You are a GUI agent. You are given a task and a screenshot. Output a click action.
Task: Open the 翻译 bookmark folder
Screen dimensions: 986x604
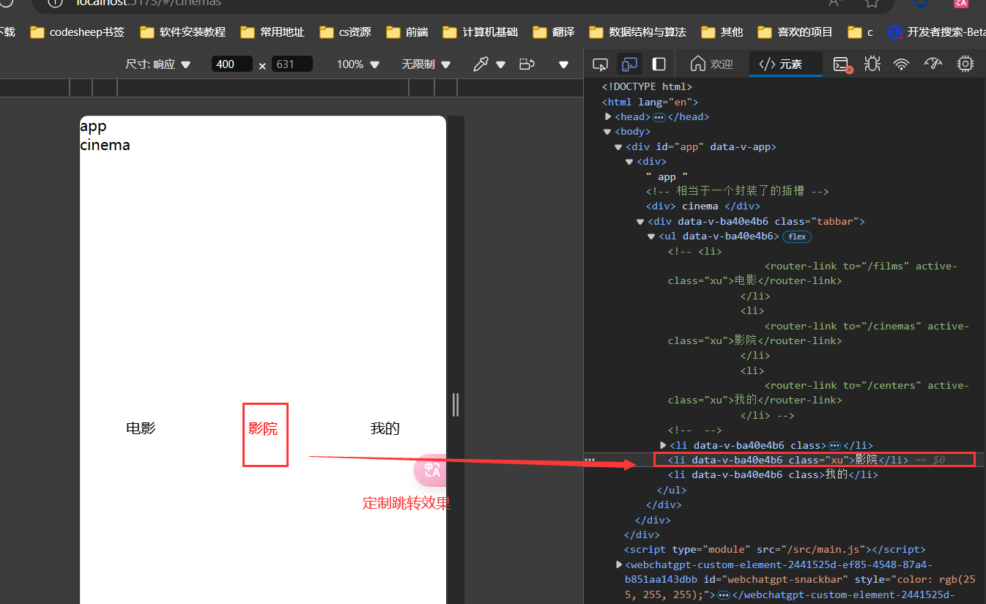pos(554,32)
